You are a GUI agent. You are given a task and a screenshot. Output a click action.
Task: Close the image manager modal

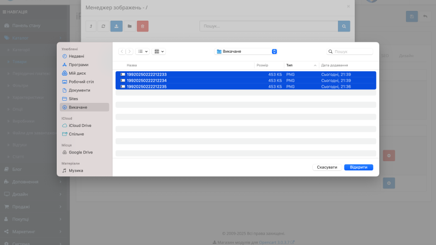pos(348,7)
